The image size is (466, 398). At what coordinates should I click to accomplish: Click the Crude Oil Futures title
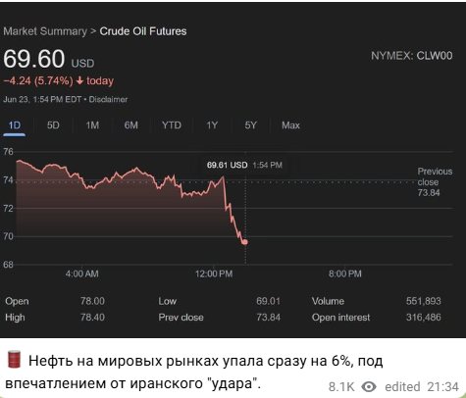143,31
